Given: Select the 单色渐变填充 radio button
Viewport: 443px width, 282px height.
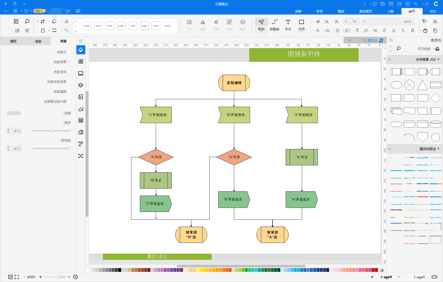Looking at the screenshot, I should coord(69,82).
